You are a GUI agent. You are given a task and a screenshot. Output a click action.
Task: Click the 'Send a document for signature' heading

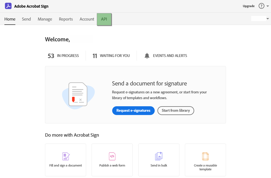pos(149,84)
